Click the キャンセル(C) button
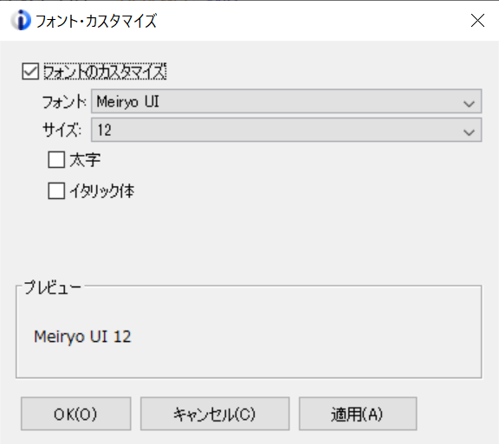This screenshot has height=444, width=499. [215, 414]
